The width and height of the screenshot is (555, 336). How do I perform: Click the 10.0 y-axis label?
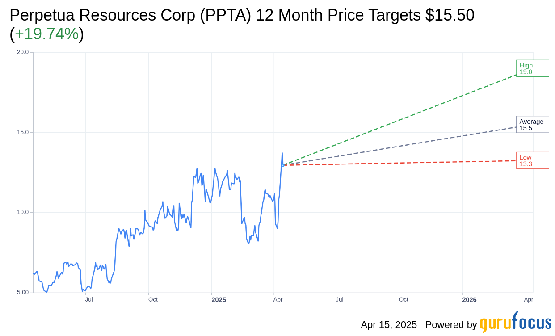23,212
